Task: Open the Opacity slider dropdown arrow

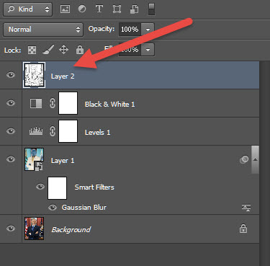Action: pos(148,30)
